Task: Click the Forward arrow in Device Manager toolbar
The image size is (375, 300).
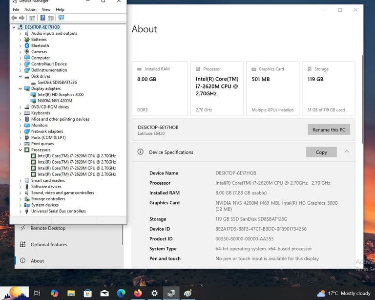Action: [x=22, y=18]
